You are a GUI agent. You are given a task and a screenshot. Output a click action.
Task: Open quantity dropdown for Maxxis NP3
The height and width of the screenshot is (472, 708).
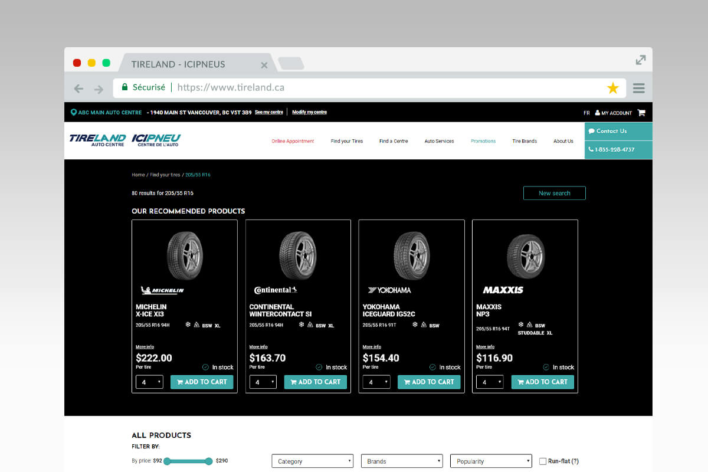click(490, 382)
